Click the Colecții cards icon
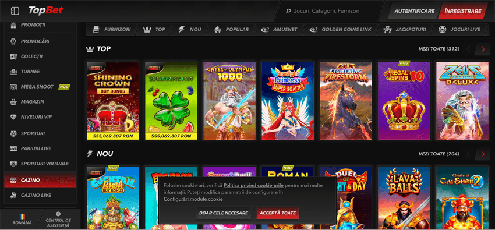 click(x=13, y=56)
